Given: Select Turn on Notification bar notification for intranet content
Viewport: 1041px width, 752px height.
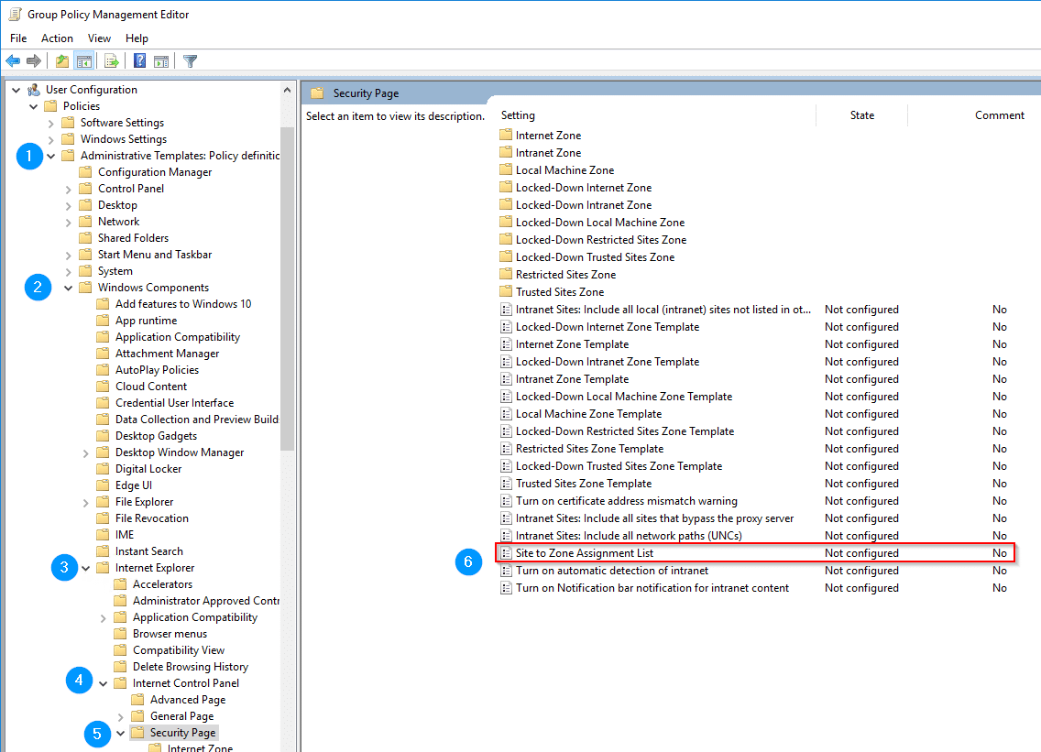Looking at the screenshot, I should (x=652, y=588).
